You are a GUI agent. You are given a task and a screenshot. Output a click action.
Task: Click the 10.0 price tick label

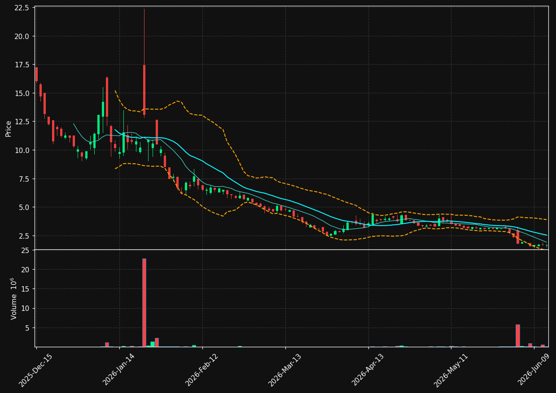(x=22, y=150)
